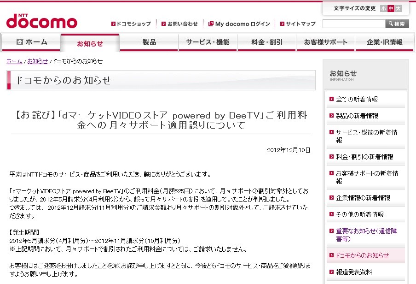Open the 企業・IR情報 tab

point(384,42)
